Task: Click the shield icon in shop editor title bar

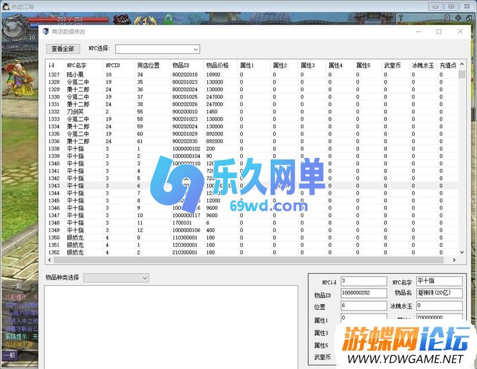Action: (x=46, y=32)
